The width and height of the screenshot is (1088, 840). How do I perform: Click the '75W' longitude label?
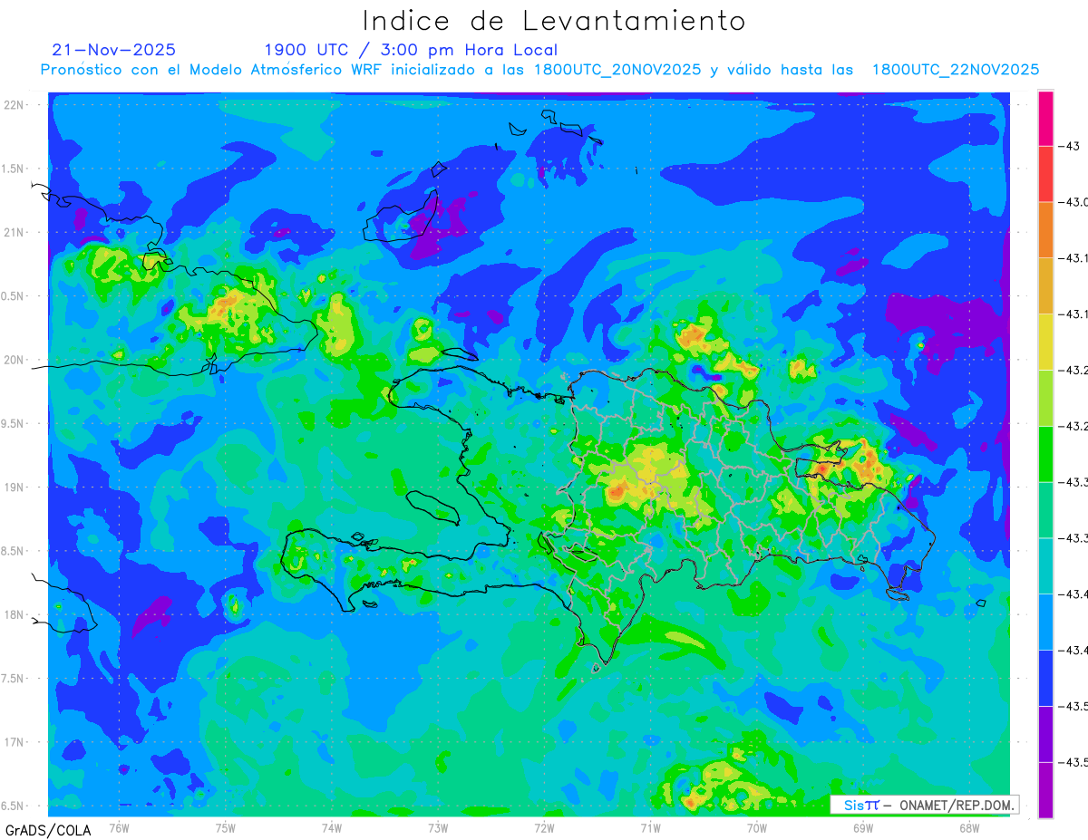click(226, 827)
